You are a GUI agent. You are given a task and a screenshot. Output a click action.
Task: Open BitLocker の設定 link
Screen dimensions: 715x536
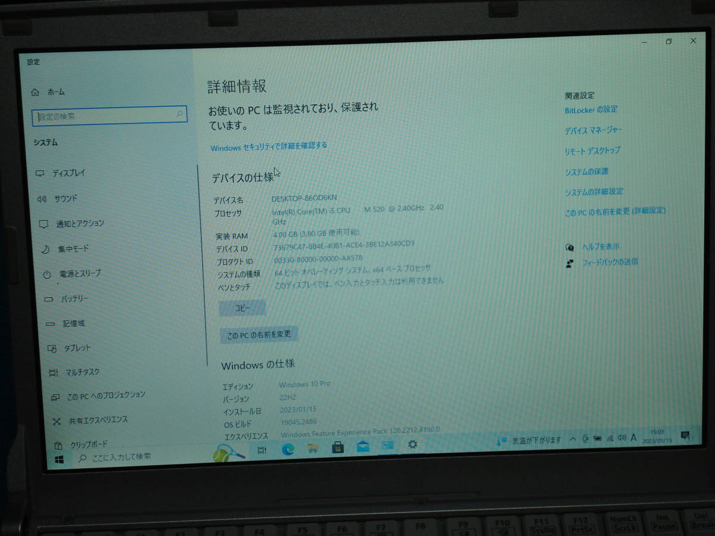pos(591,110)
